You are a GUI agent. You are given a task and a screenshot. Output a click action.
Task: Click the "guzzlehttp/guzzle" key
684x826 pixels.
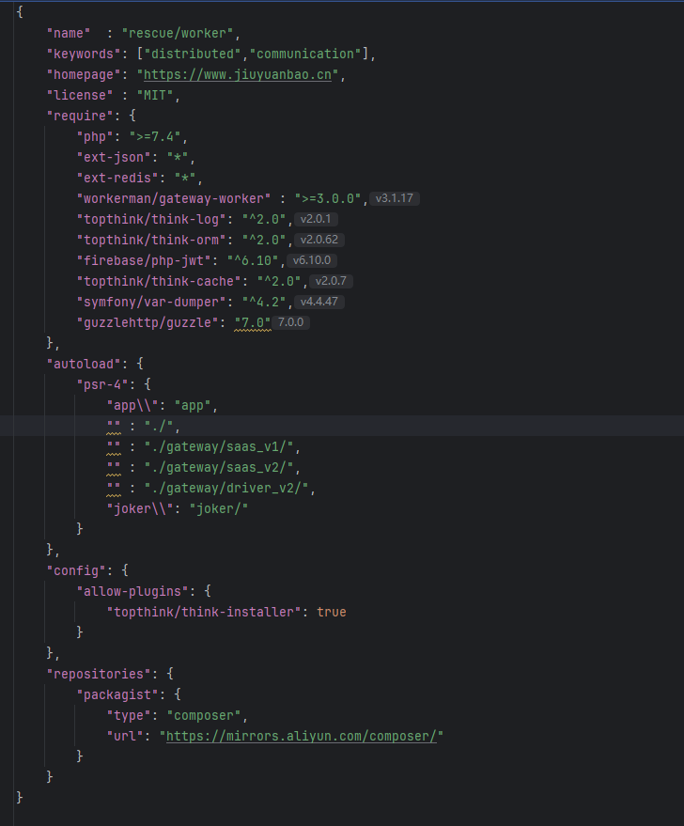click(x=148, y=322)
